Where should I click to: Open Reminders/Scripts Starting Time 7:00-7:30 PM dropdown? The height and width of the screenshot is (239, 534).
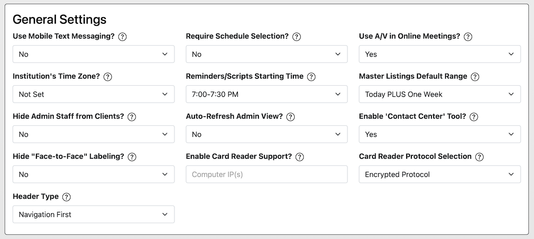point(266,94)
